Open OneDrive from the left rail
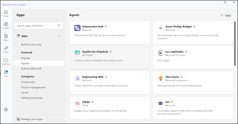The image size is (238, 124). (x=6, y=61)
